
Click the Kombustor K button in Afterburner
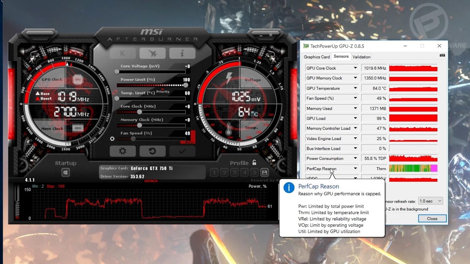coord(123,53)
